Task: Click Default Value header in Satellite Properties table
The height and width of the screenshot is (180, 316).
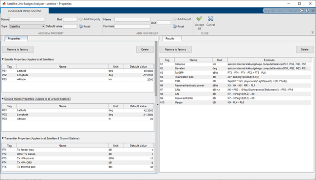Action: pyautogui.click(x=138, y=66)
